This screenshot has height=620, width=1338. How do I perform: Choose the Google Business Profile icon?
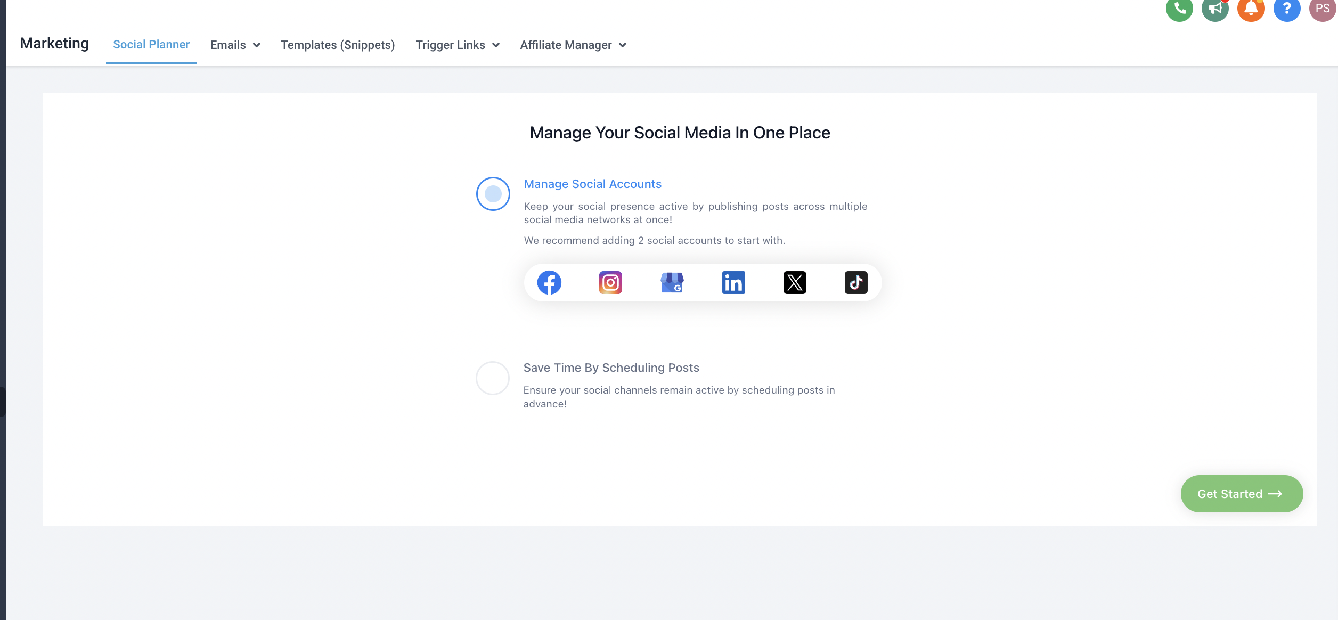point(672,283)
